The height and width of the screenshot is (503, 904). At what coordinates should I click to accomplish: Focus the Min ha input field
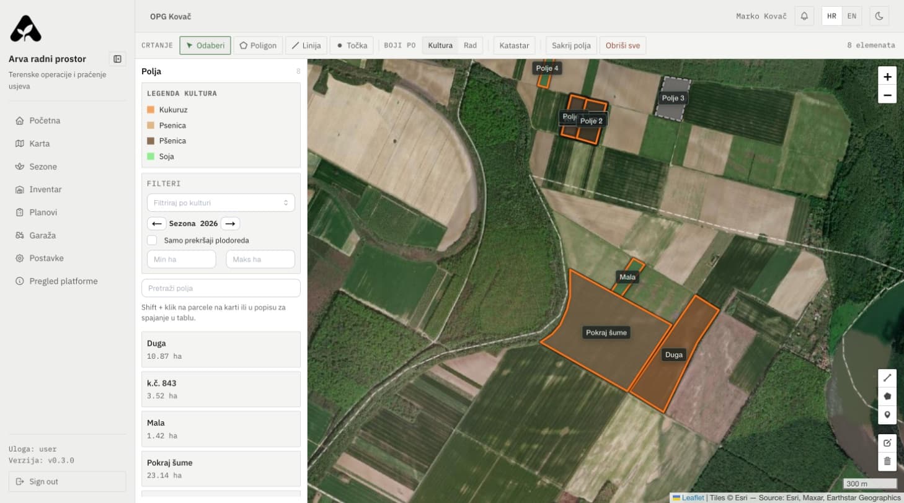182,259
